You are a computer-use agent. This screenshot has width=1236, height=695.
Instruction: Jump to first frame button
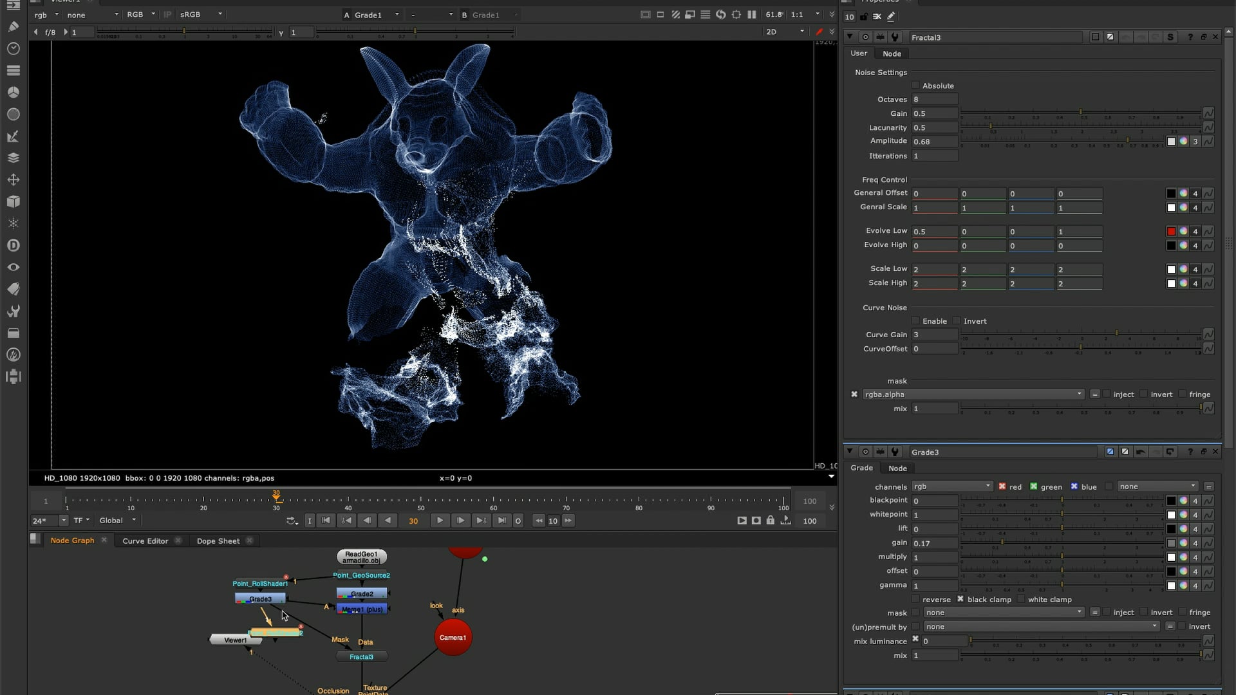pyautogui.click(x=326, y=521)
